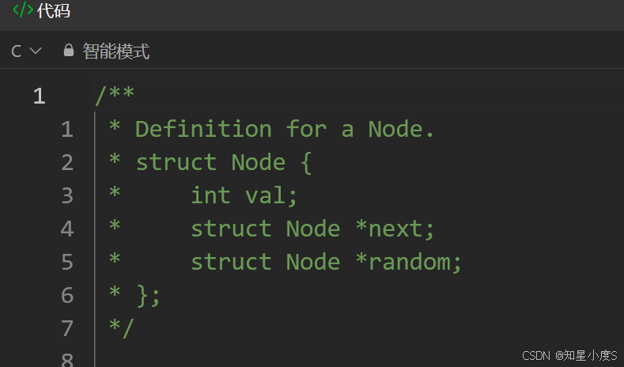Click the "struct Node {" line
The height and width of the screenshot is (367, 624).
(x=223, y=162)
